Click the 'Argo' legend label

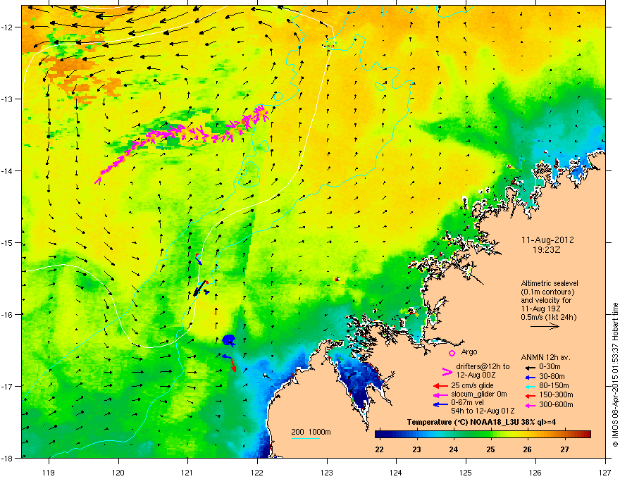coord(469,352)
